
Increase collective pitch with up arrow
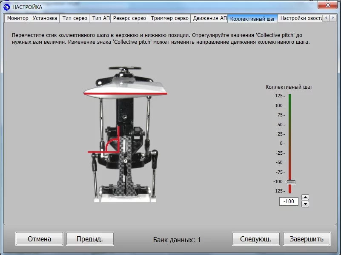305,197
